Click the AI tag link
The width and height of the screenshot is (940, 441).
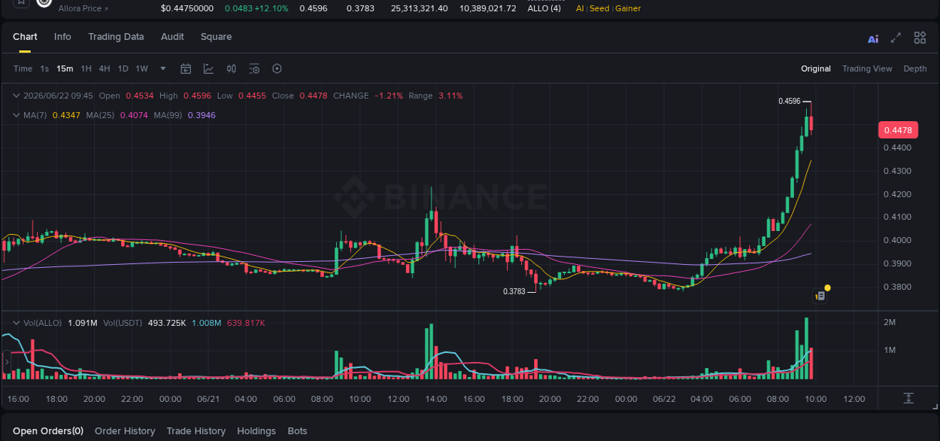[580, 8]
